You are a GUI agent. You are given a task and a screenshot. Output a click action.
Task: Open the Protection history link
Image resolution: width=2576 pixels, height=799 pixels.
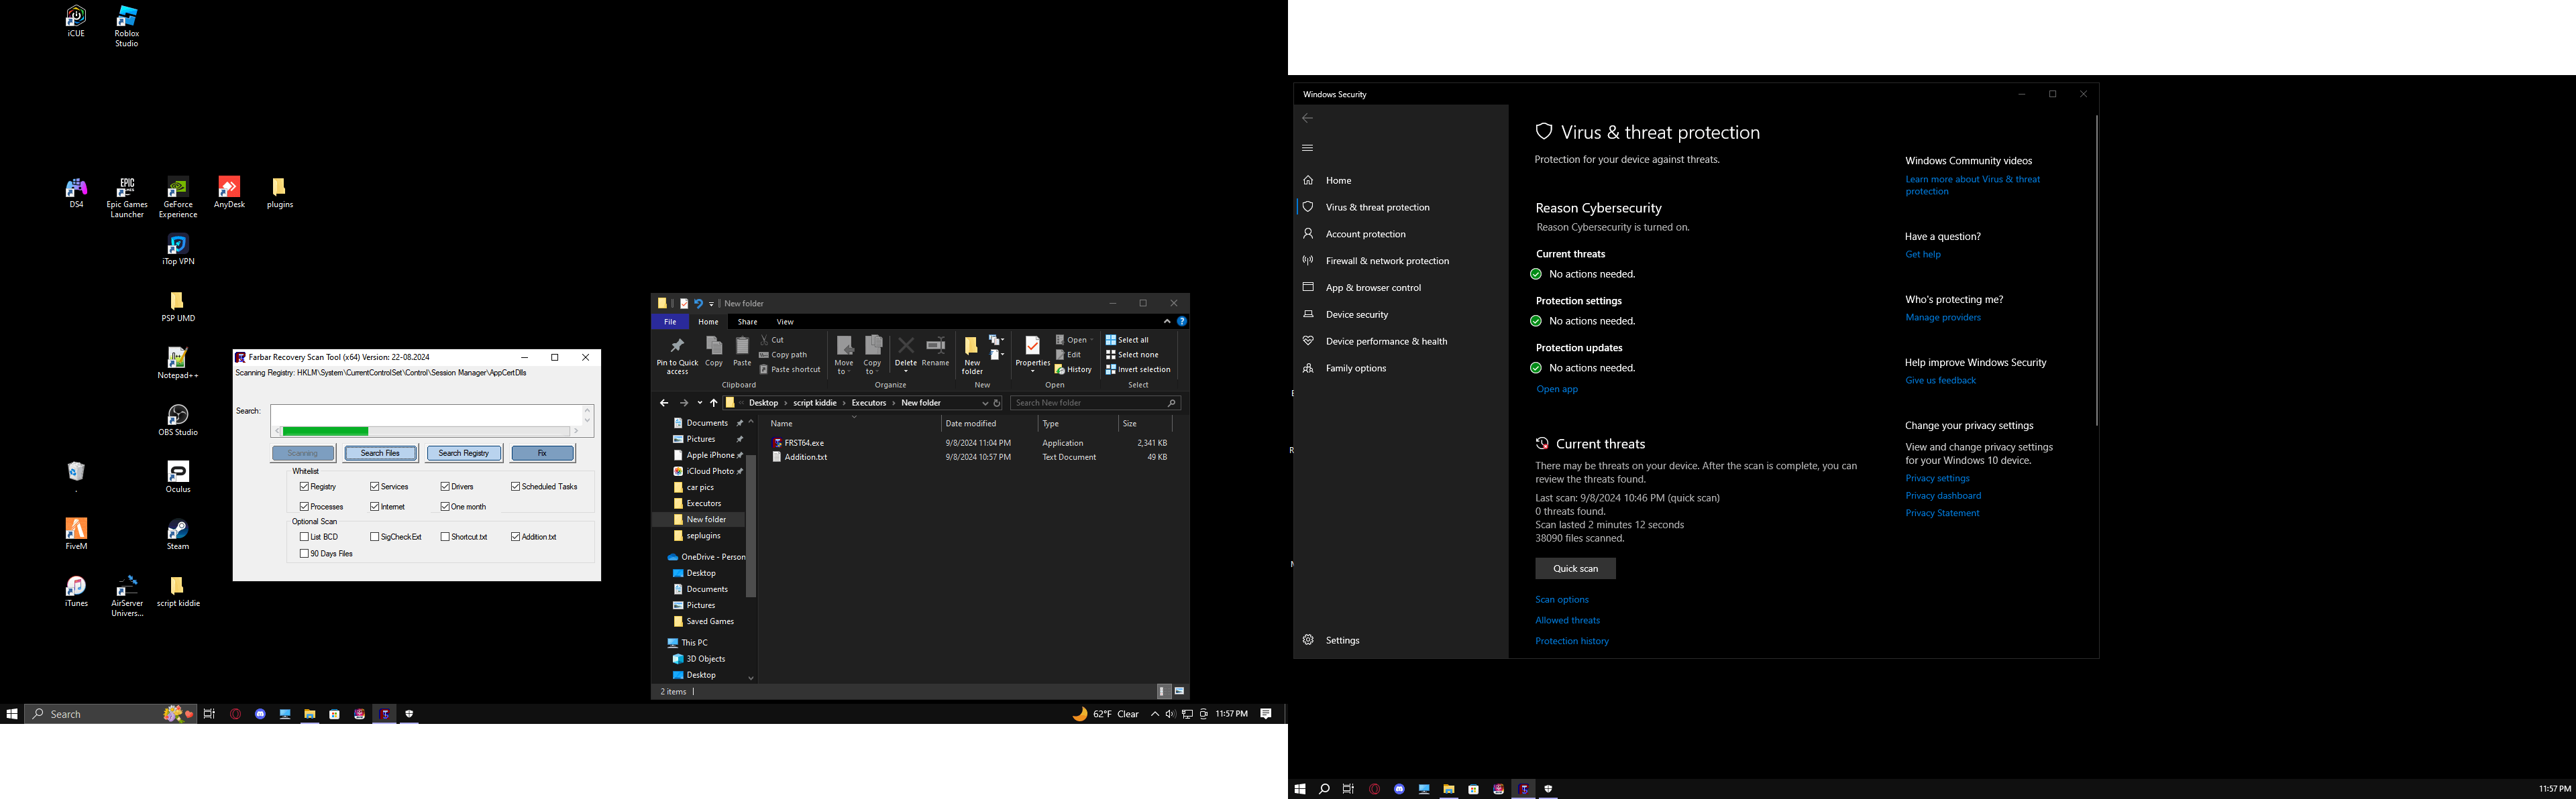click(1571, 641)
